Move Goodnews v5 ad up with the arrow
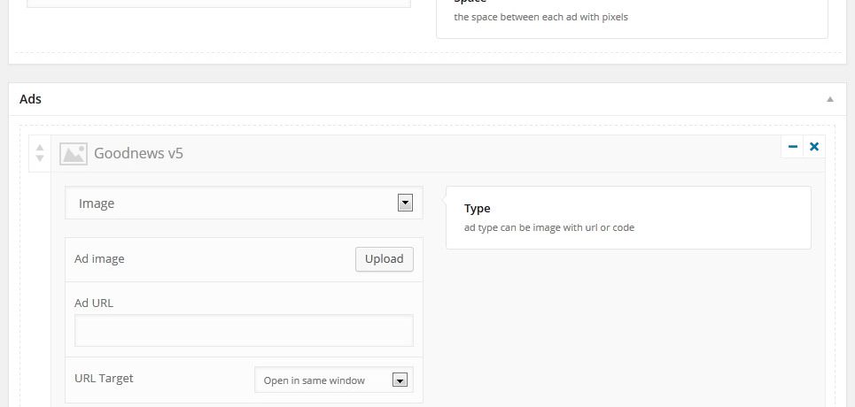855x407 pixels. point(39,148)
